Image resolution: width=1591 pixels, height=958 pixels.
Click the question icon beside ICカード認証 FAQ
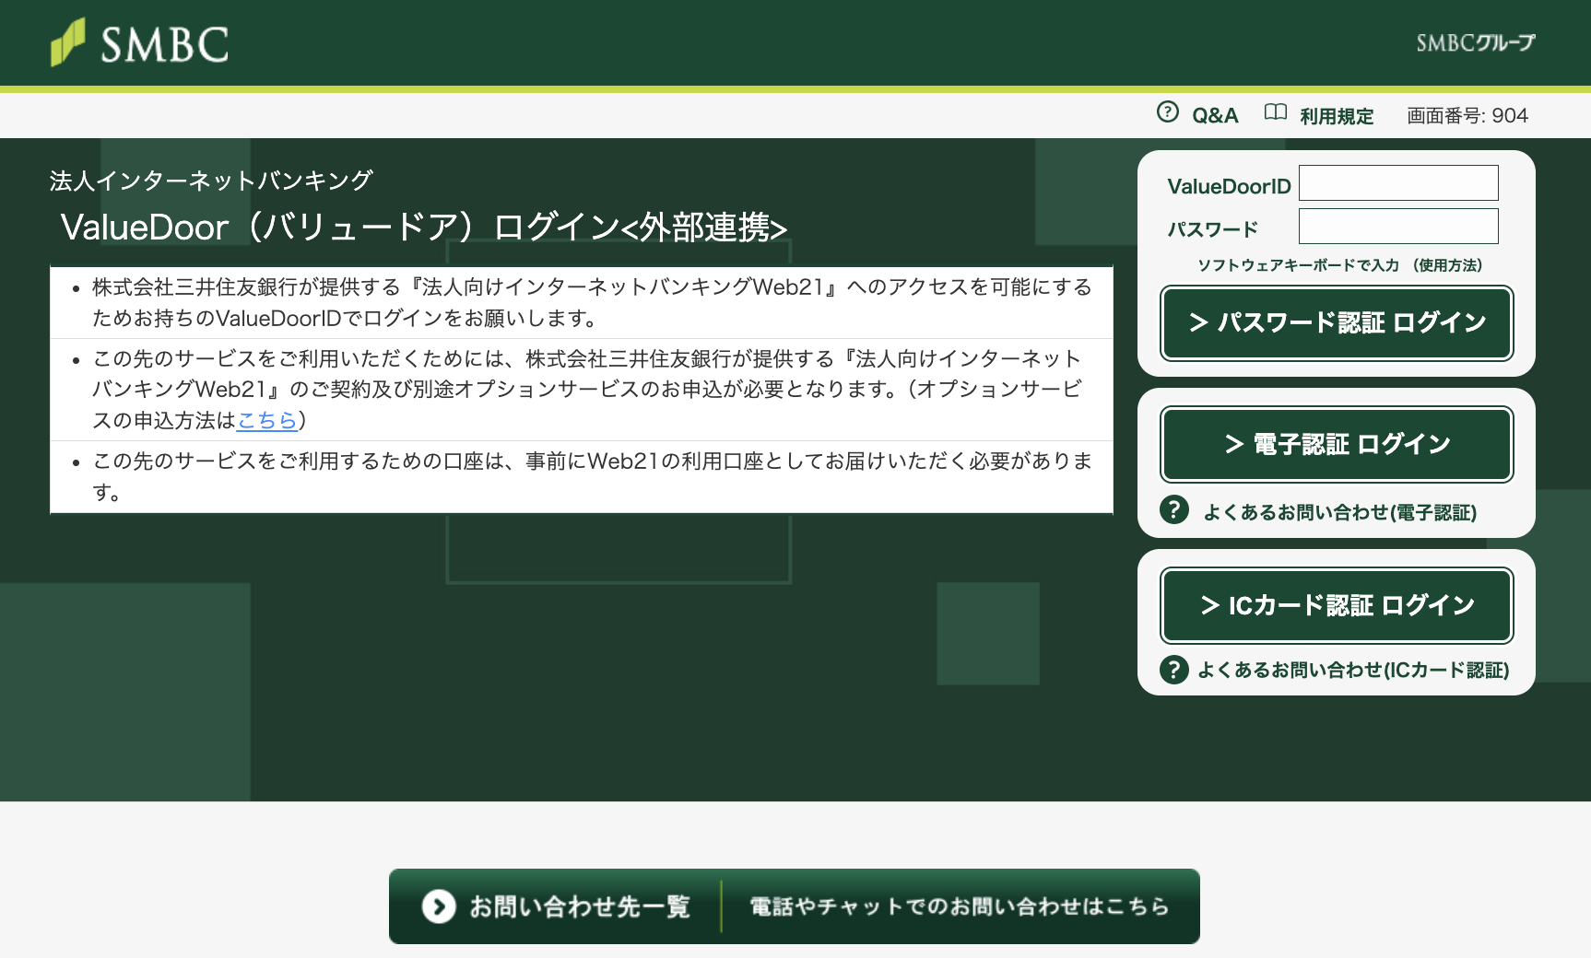(x=1173, y=669)
